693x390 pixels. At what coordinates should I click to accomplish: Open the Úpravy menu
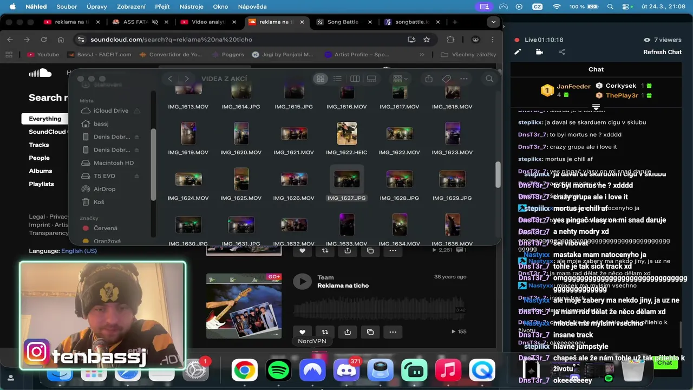(x=96, y=6)
